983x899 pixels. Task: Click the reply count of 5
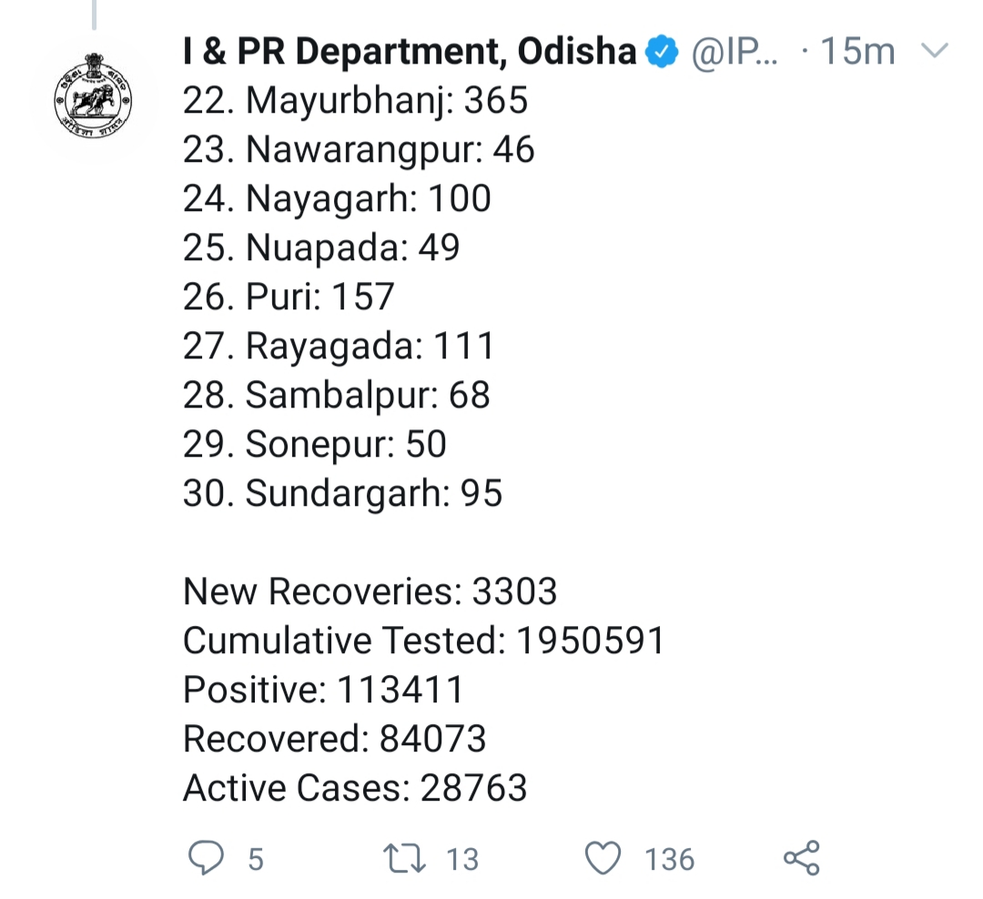pos(256,859)
